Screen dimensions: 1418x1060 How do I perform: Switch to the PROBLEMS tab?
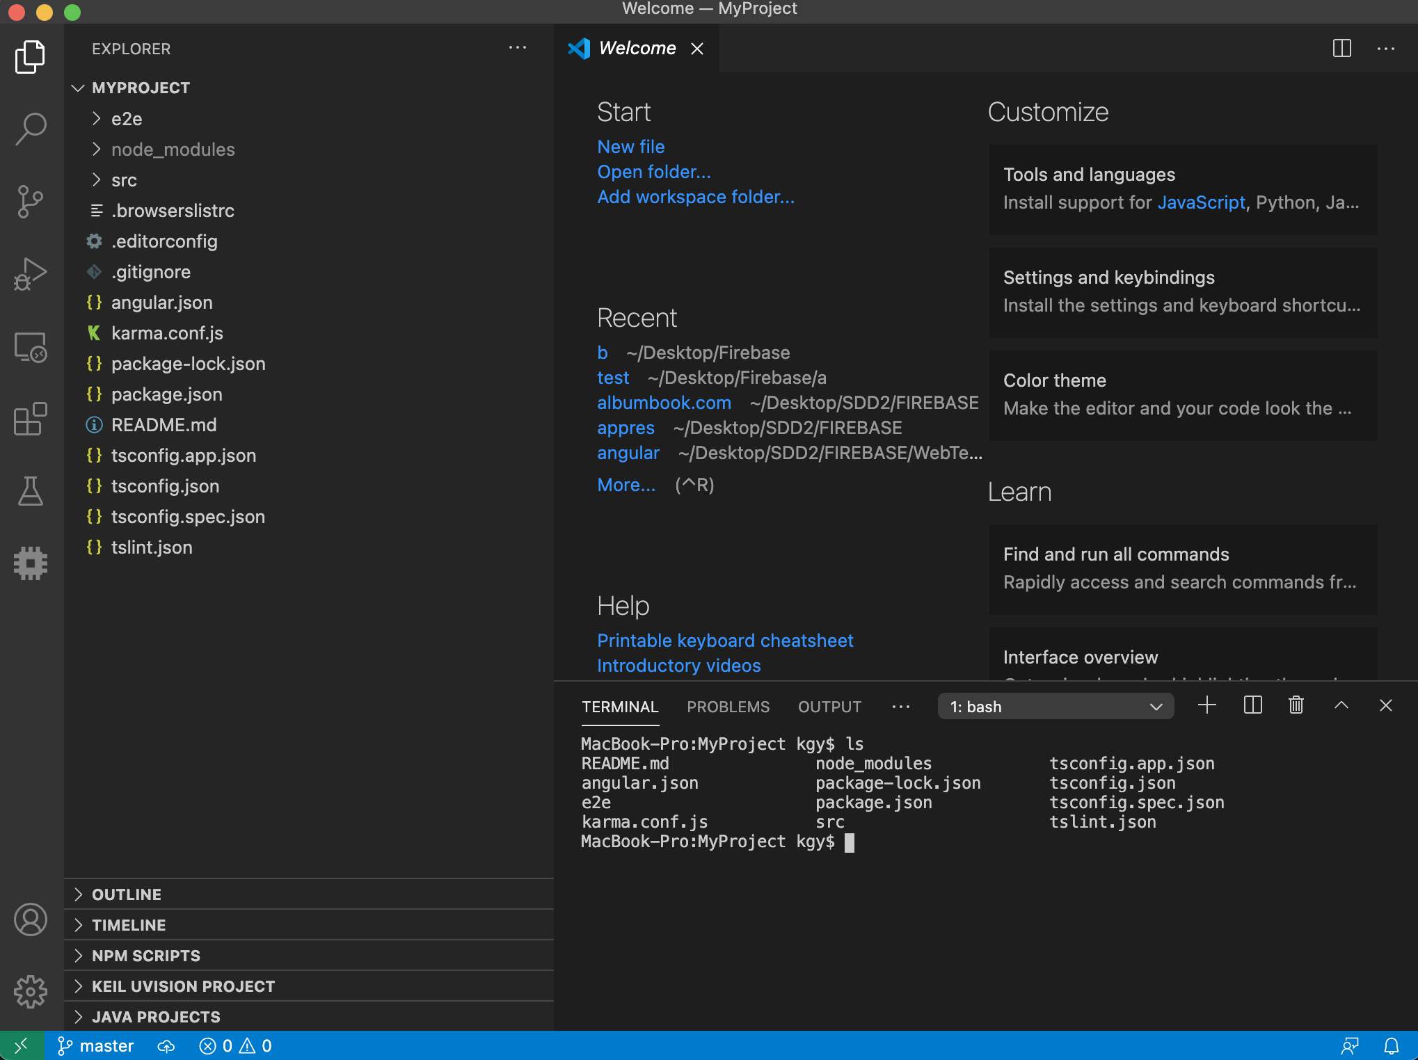pos(728,707)
